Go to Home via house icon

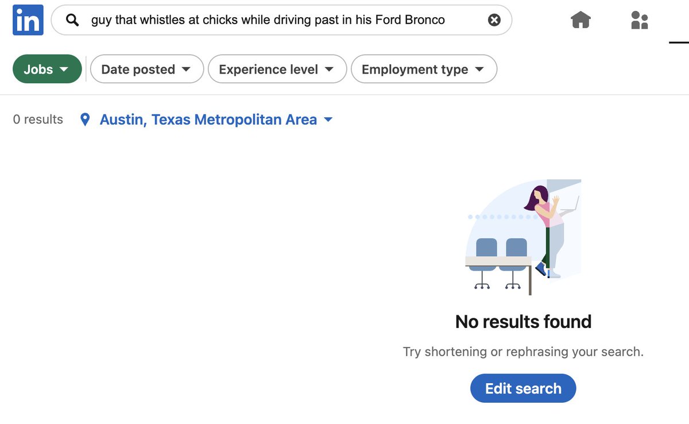[x=580, y=21]
